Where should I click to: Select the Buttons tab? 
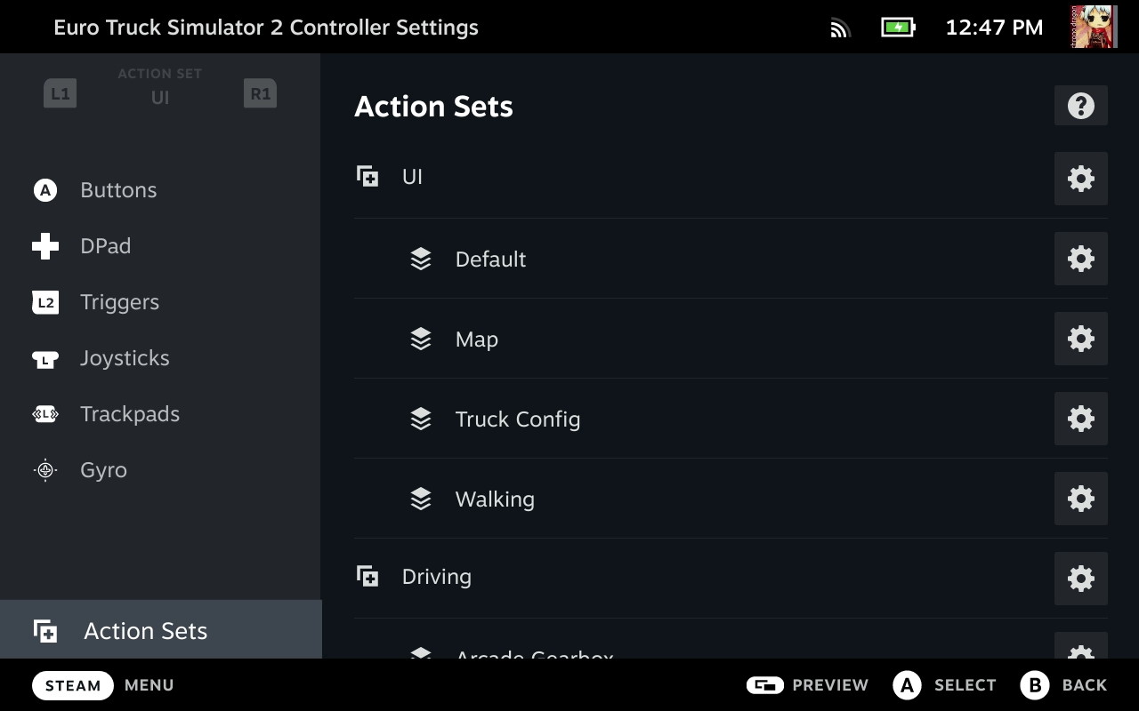117,190
